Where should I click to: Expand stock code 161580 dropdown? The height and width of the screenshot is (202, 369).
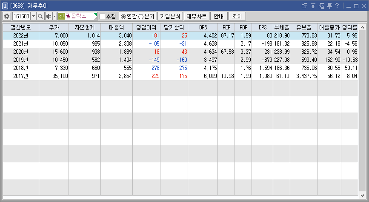click(x=34, y=16)
